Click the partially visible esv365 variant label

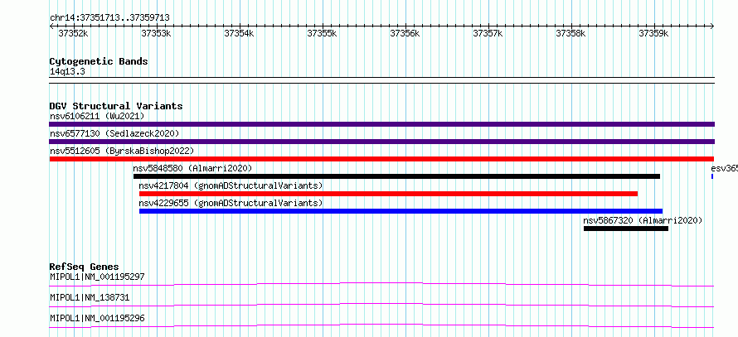[725, 168]
